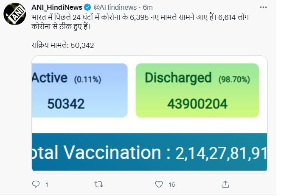
Task: Open the ANI profile avatar
Action: [15, 15]
